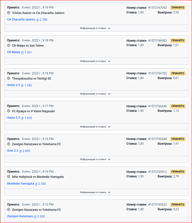Click soccer ball icon beside Thespakusatsu match

(8, 78)
